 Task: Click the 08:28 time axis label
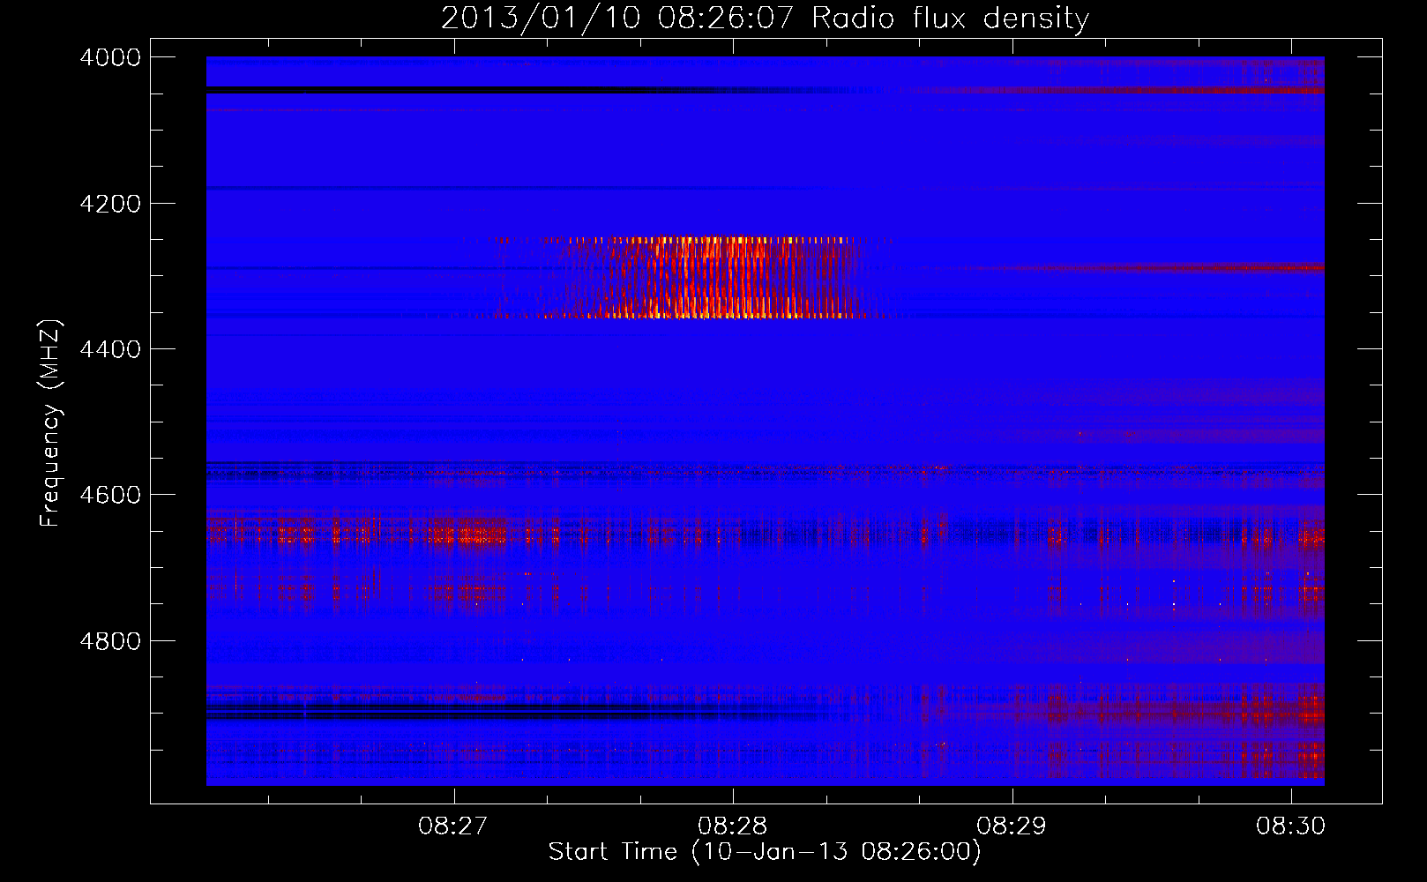pyautogui.click(x=733, y=826)
